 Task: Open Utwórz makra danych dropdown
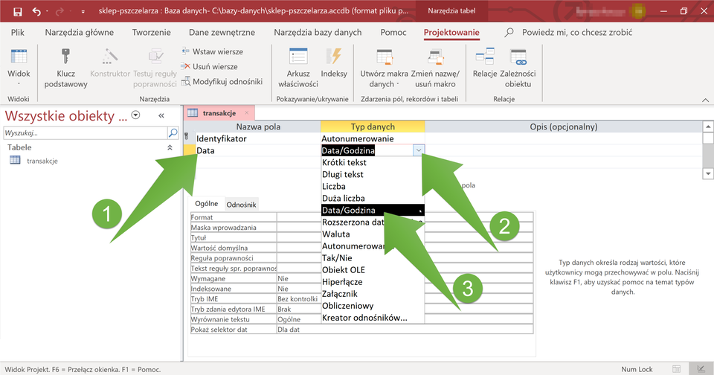coord(384,78)
